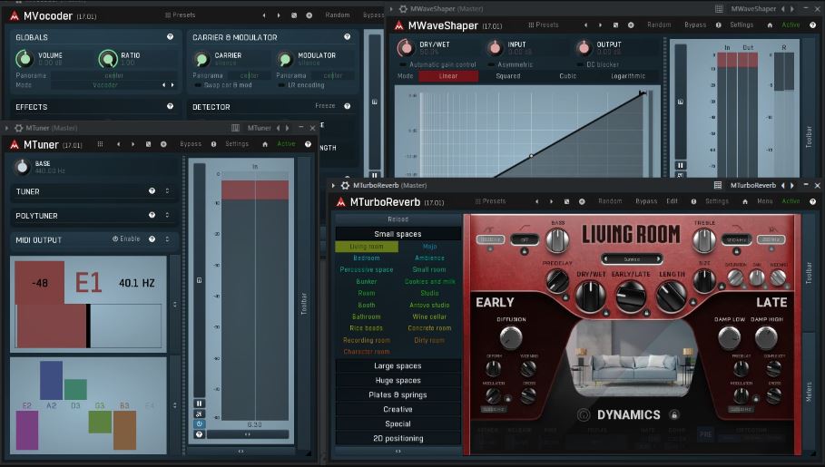Screen dimensions: 825x467
Task: Toggle the Active state in MWaveShaper
Action: click(791, 24)
